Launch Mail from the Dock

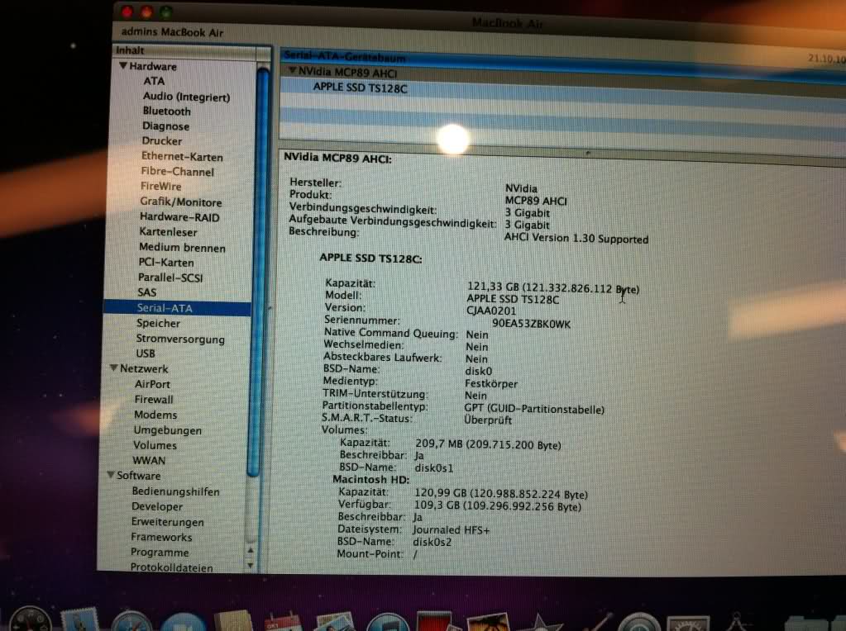tap(79, 621)
